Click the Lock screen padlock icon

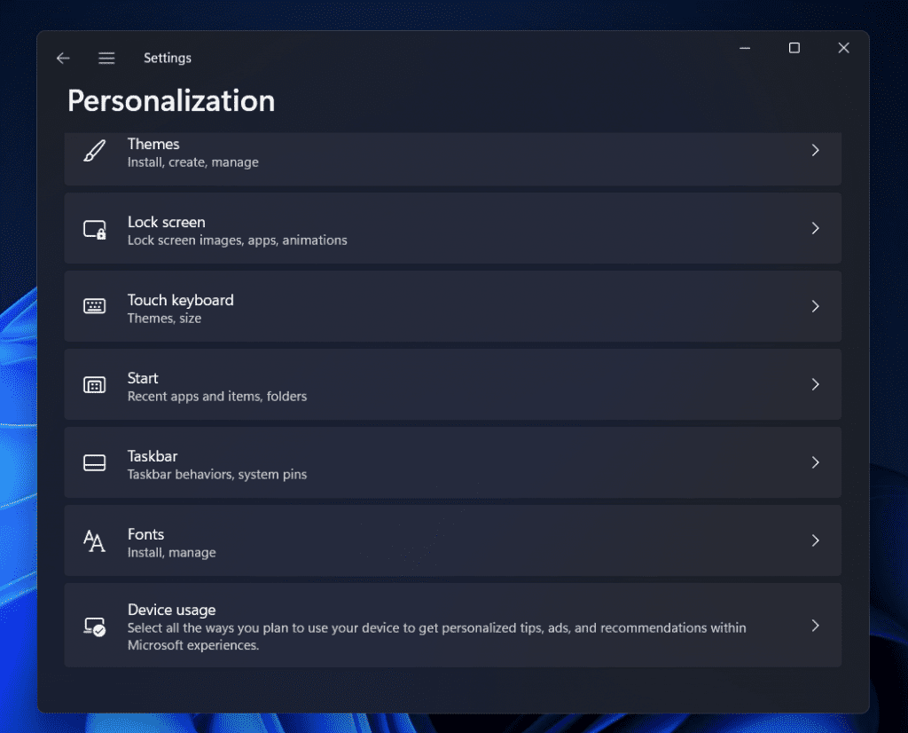pos(94,229)
